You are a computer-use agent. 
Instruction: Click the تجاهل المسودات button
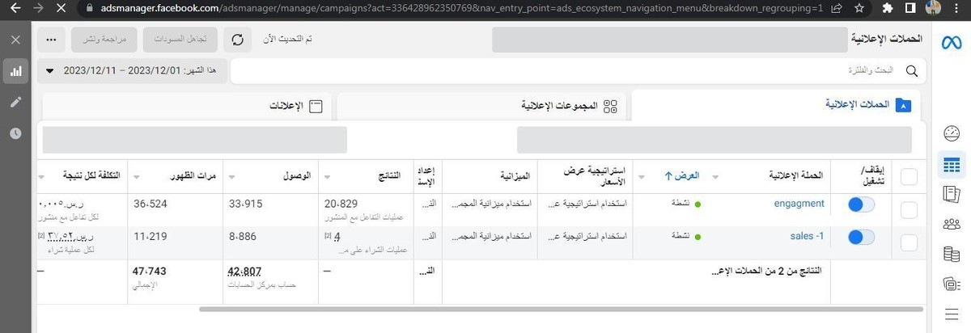point(180,40)
